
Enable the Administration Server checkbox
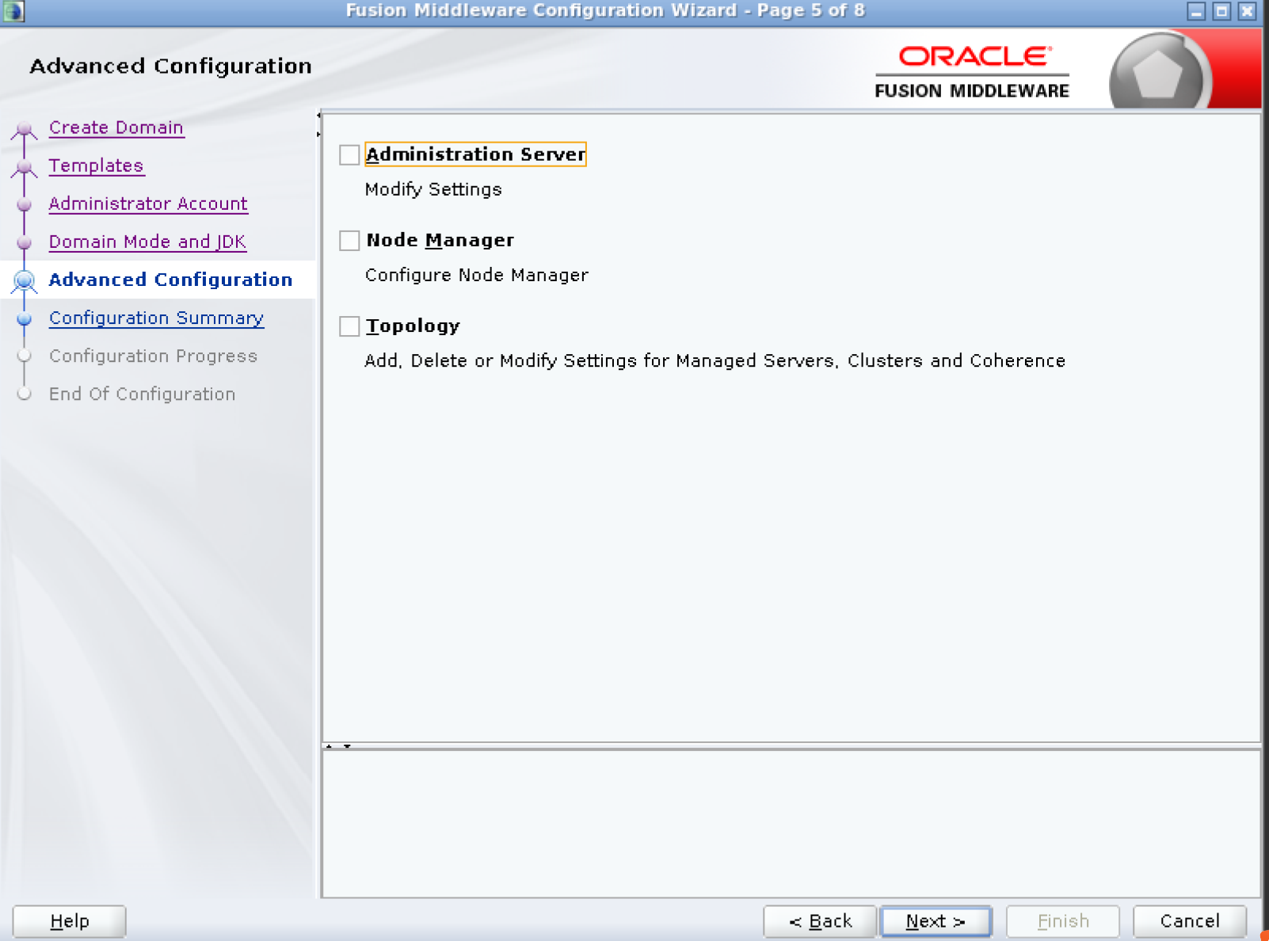(349, 154)
